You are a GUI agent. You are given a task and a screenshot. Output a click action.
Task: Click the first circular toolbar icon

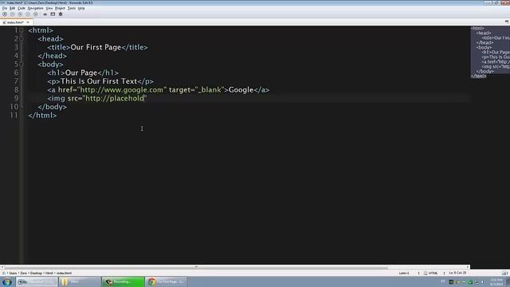[5, 14]
